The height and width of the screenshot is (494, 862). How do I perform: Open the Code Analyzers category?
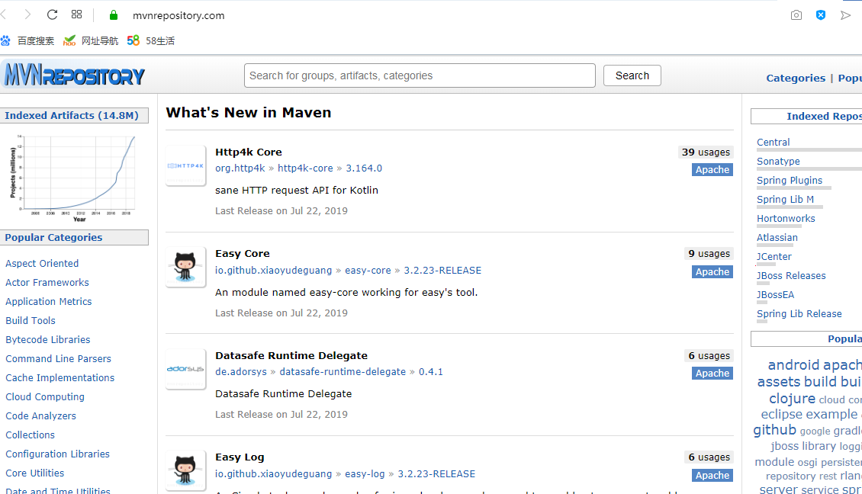(40, 416)
